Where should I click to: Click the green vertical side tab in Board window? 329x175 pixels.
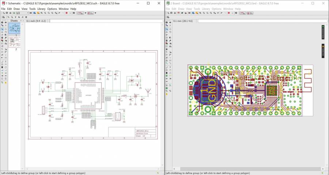pyautogui.click(x=323, y=32)
